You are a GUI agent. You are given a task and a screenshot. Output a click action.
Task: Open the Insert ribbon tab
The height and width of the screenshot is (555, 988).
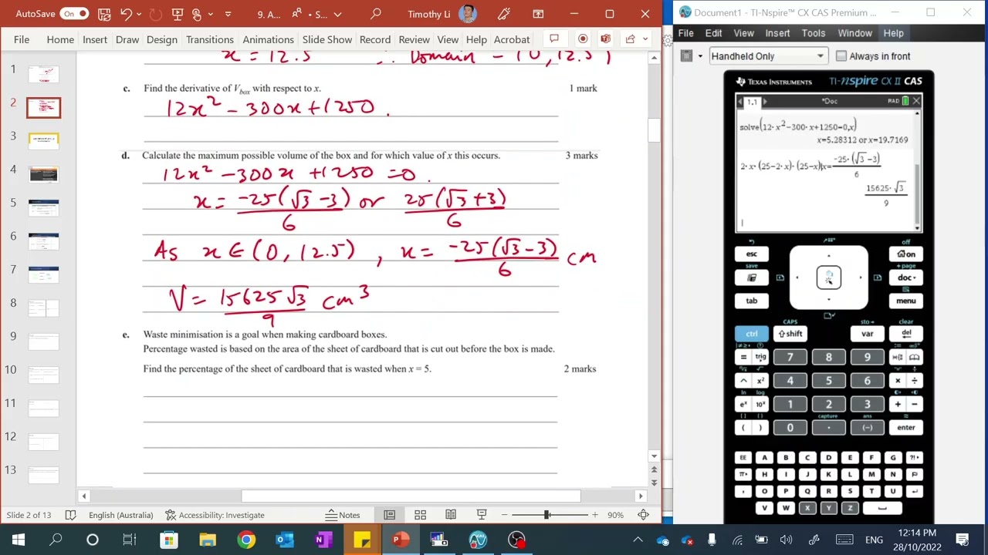pos(95,39)
